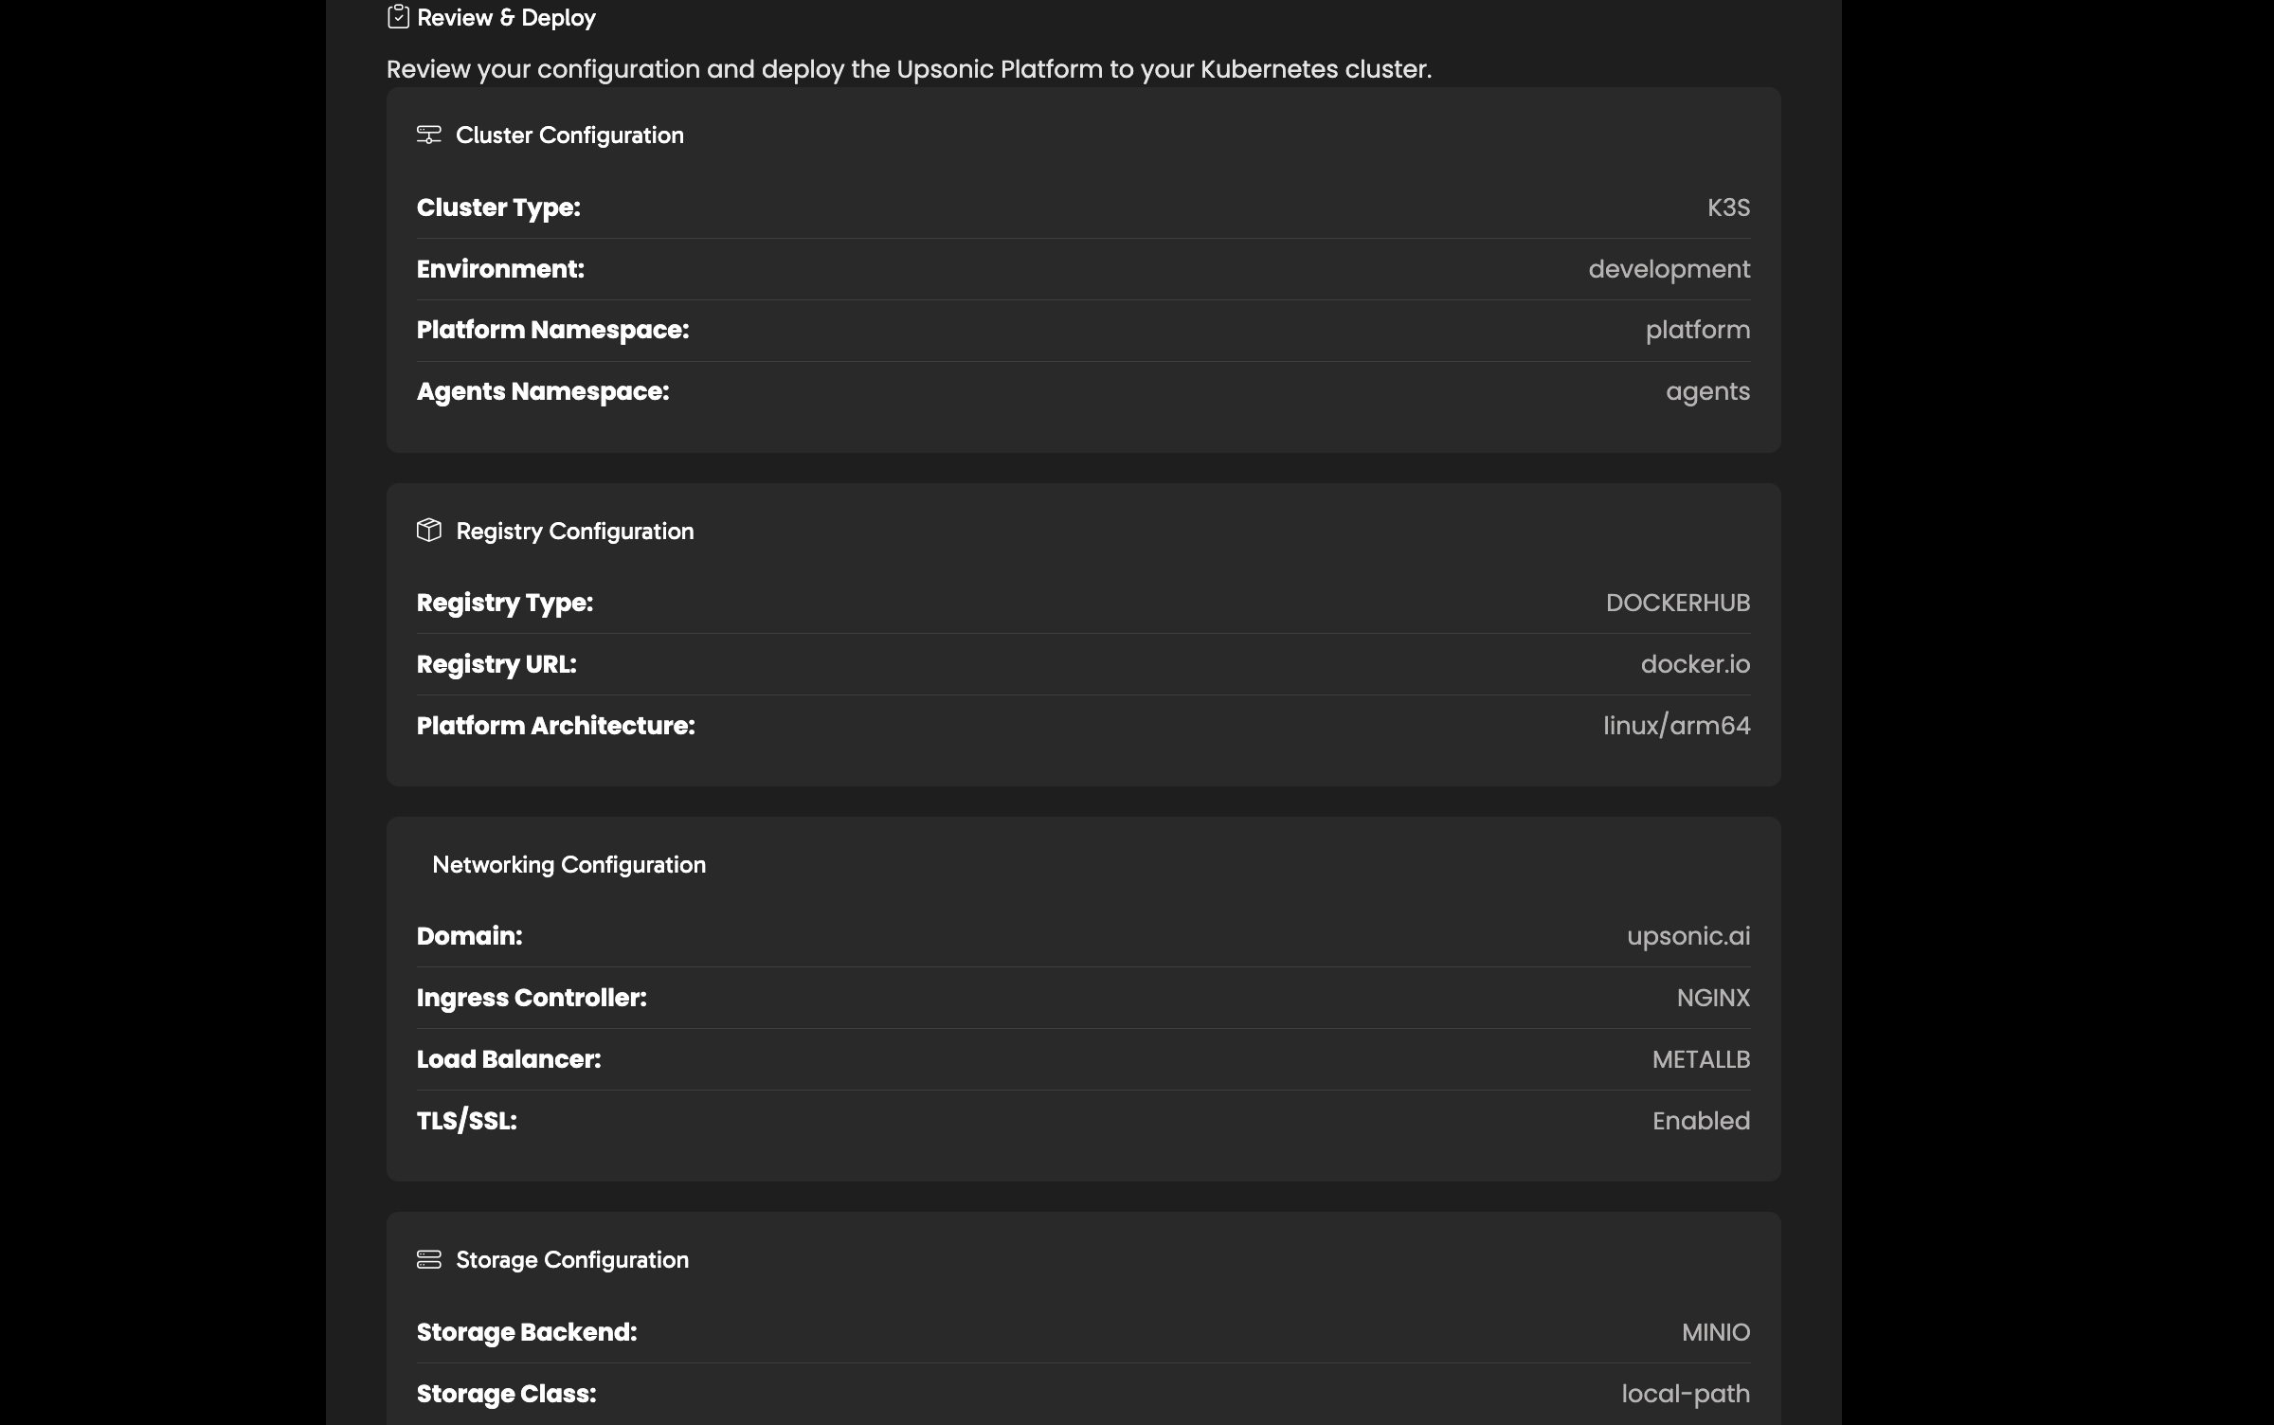
Task: Expand the Registry Configuration section
Action: [575, 531]
